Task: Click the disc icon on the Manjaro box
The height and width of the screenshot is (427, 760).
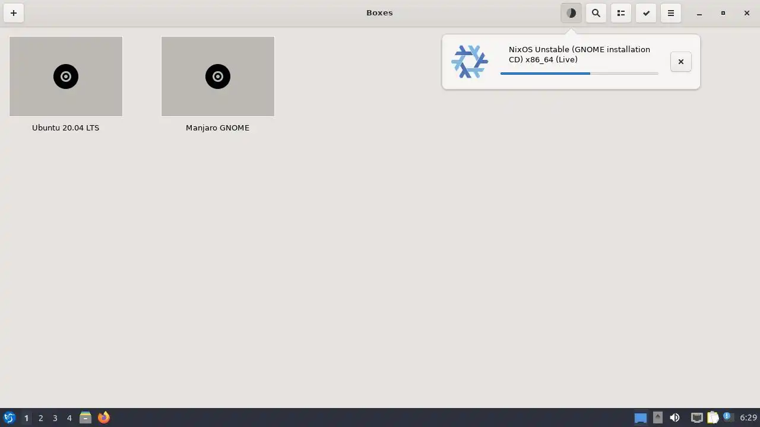Action: pyautogui.click(x=218, y=77)
